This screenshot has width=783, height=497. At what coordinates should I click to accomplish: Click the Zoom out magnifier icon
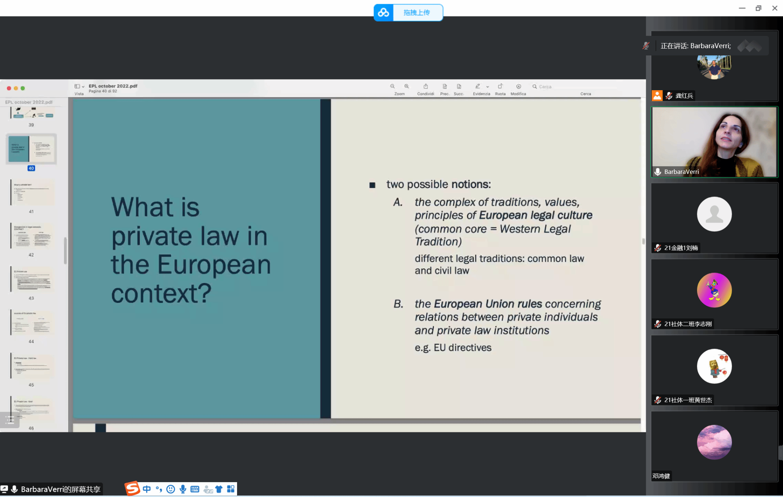tap(392, 86)
